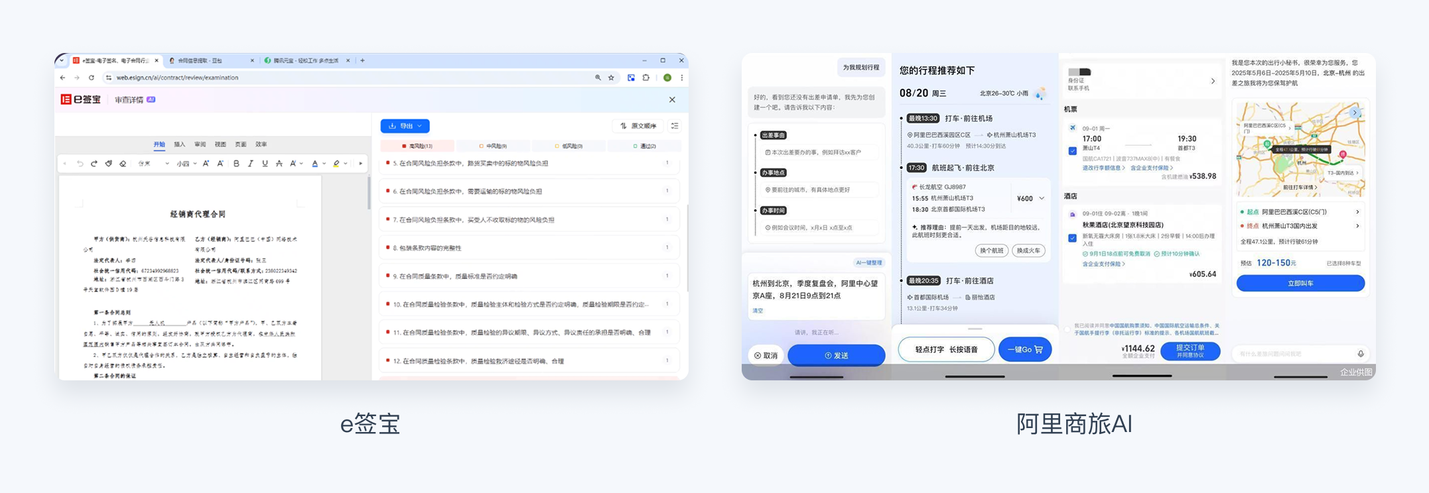
Task: Open the Chrome tab search dropdown arrow
Action: tap(62, 60)
